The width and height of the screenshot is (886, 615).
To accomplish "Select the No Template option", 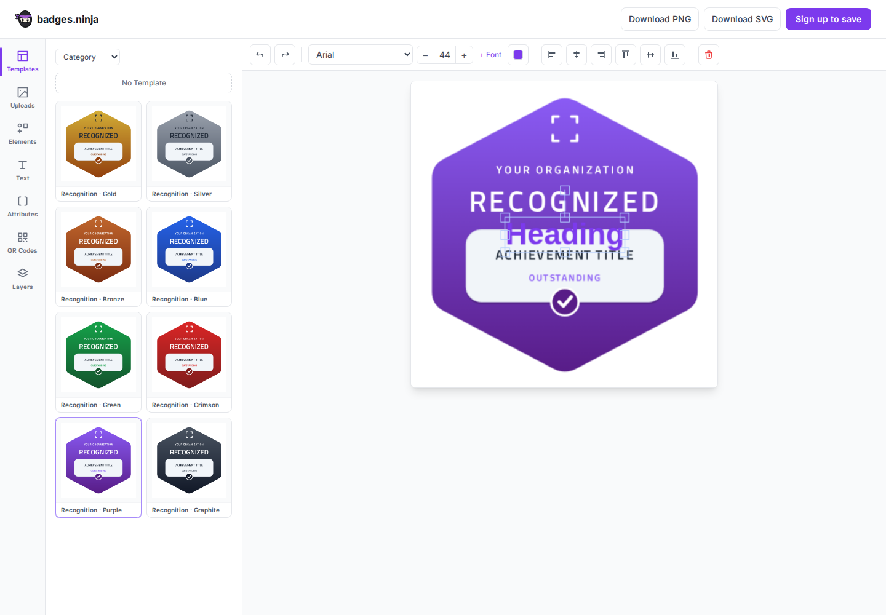I will [144, 83].
